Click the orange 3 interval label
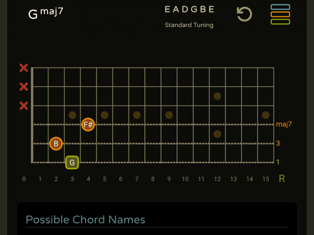The height and width of the screenshot is (235, 314). pyautogui.click(x=278, y=143)
